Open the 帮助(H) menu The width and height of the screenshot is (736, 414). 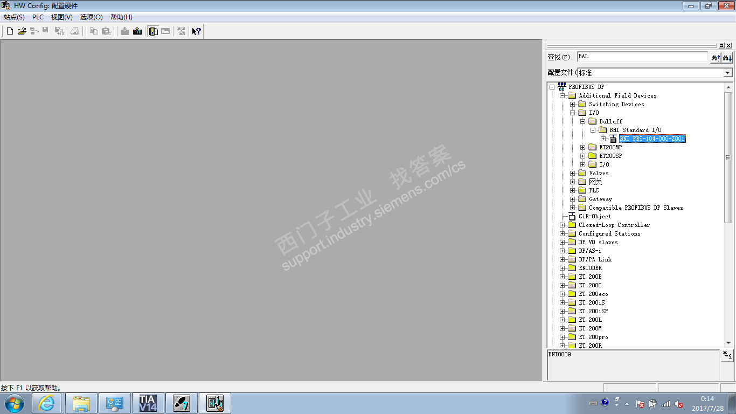(x=121, y=17)
